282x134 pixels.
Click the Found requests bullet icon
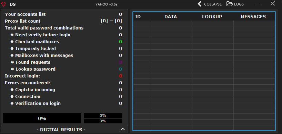[12, 62]
